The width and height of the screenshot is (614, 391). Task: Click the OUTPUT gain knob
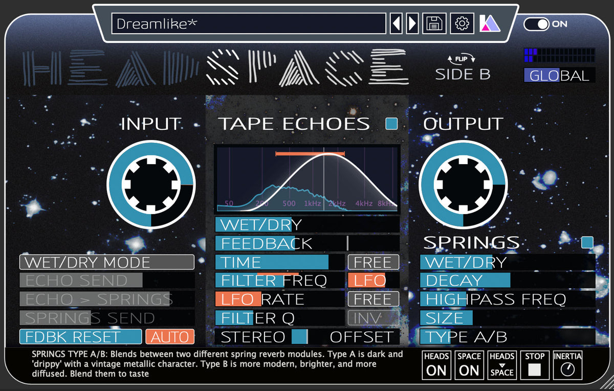[x=463, y=184]
